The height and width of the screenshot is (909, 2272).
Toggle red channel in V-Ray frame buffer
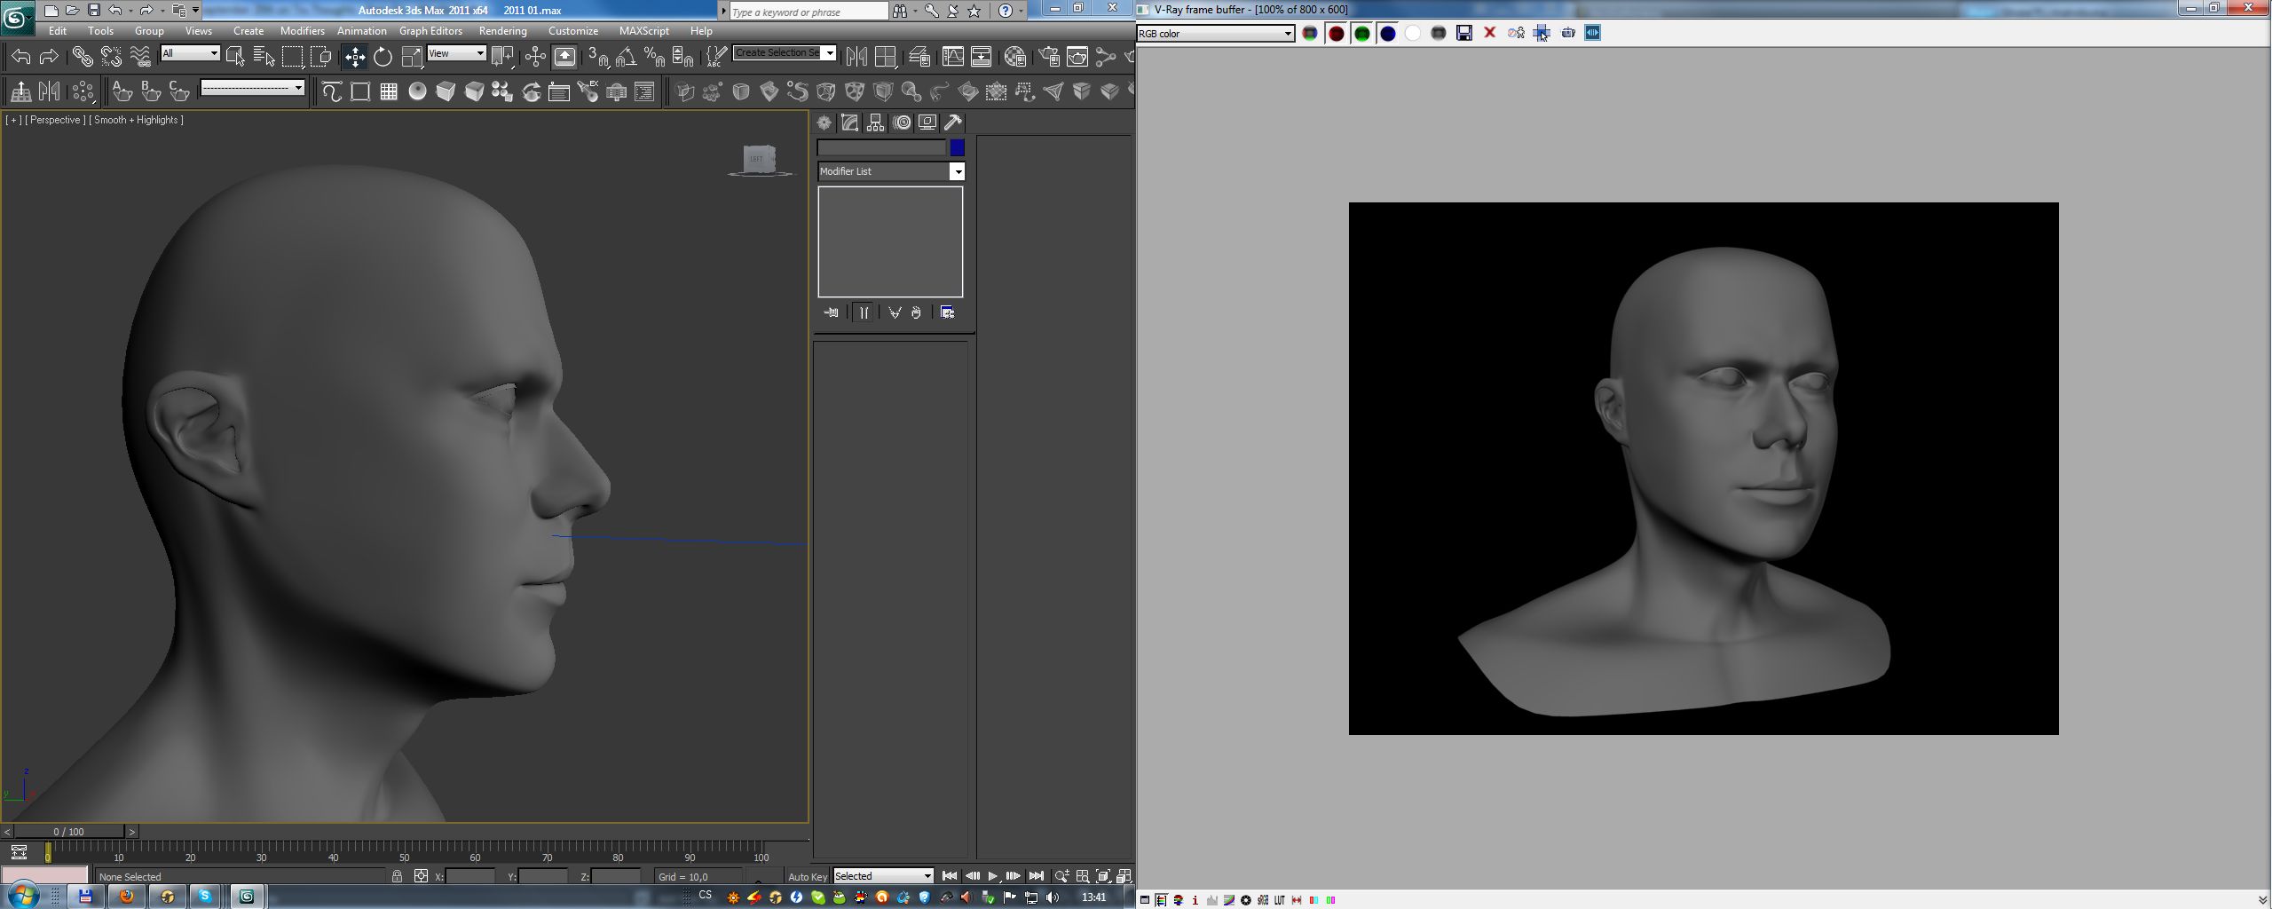[x=1336, y=33]
